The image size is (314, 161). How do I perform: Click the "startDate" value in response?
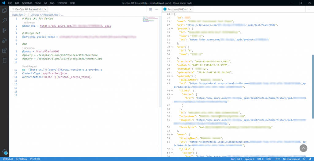tap(213, 61)
